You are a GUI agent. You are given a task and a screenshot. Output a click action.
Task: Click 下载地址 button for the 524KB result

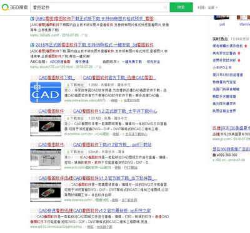pos(75,152)
